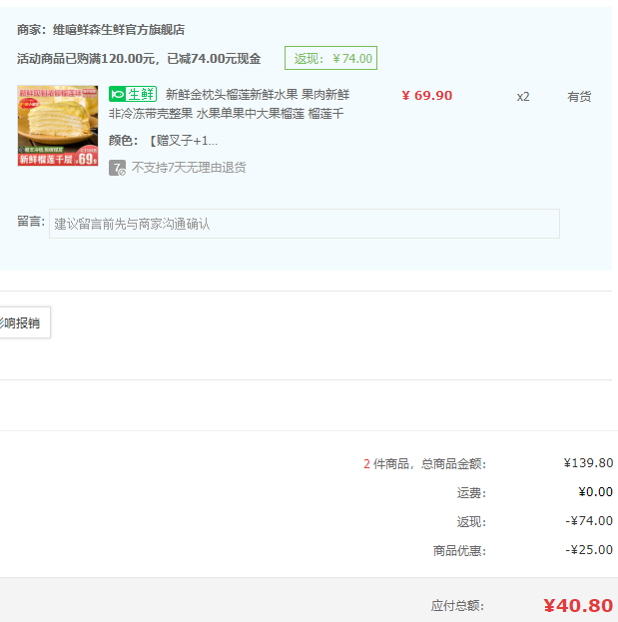Viewport: 618px width, 622px height.
Task: Click the 7-day no-return policy icon
Action: pos(117,168)
